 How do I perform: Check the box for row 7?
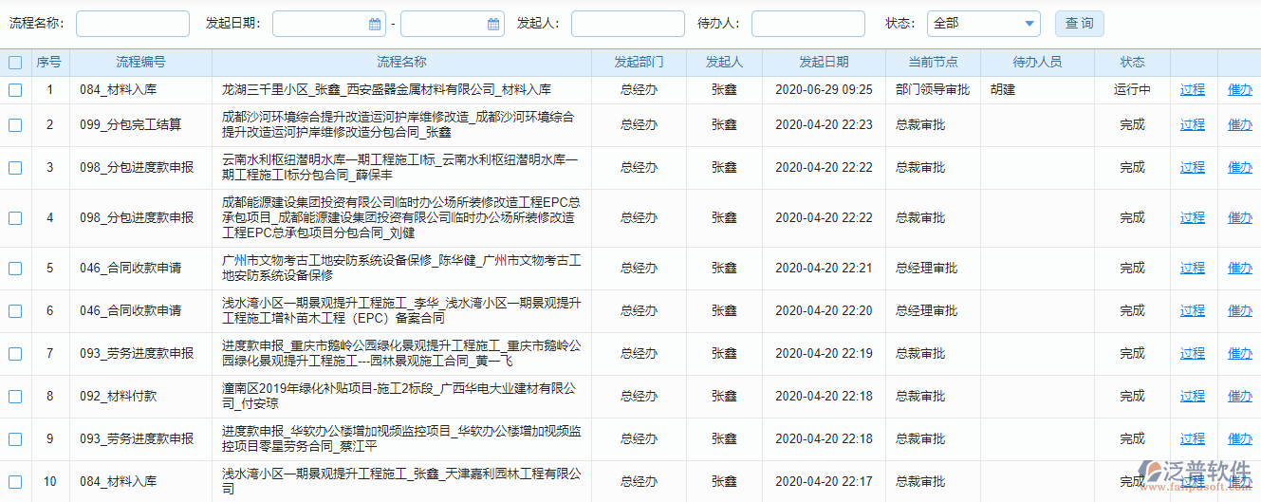(x=15, y=354)
